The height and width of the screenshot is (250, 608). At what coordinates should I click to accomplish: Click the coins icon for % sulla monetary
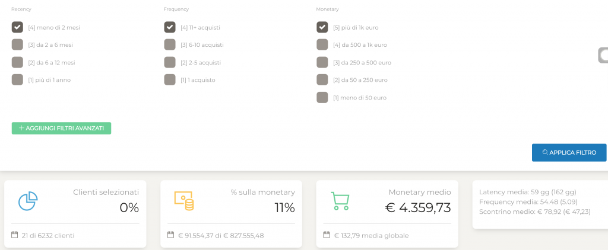[184, 201]
